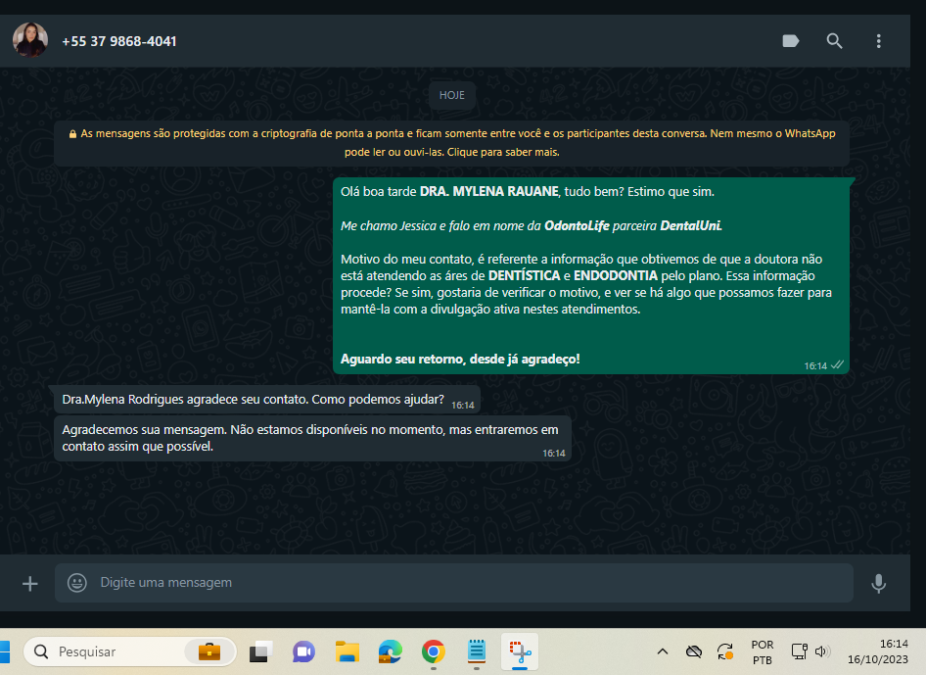The width and height of the screenshot is (926, 675).
Task: Open the contact's profile picture
Action: pos(30,40)
